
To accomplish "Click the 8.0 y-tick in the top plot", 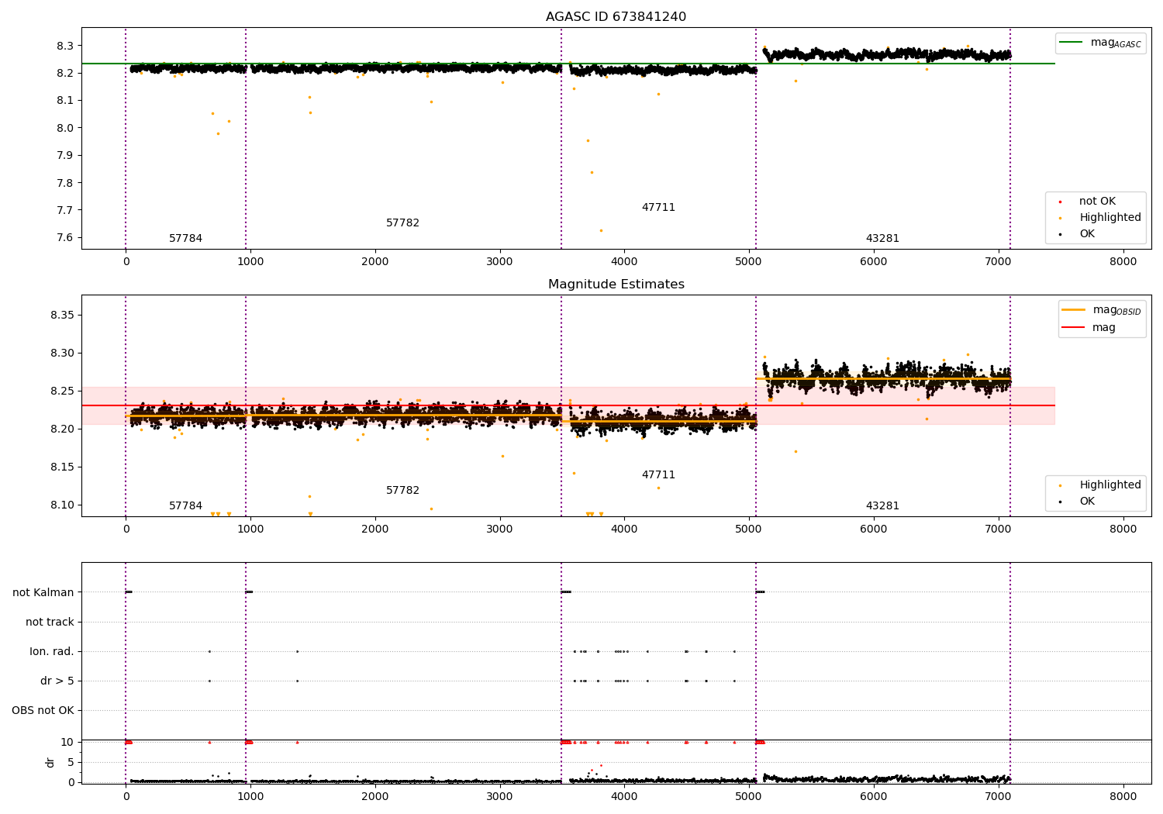I will [x=65, y=129].
